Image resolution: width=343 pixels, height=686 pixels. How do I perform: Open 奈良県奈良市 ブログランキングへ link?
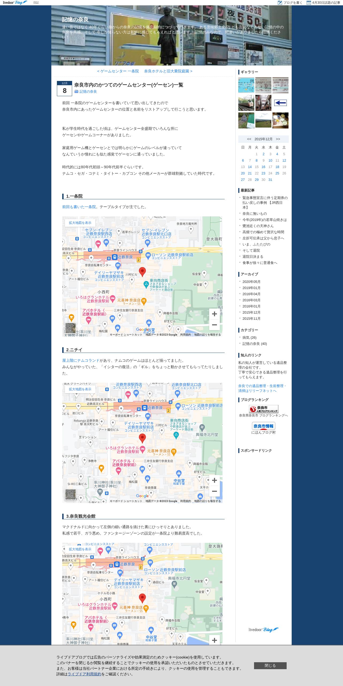263,416
